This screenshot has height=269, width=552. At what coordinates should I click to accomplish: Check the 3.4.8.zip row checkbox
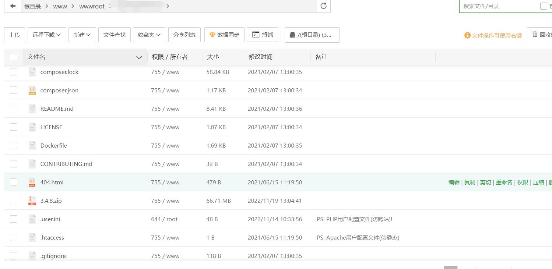14,201
